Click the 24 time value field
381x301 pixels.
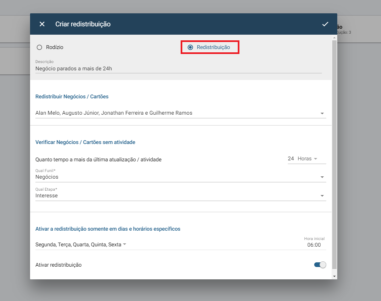click(x=291, y=159)
